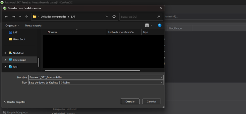This screenshot has width=246, height=114.
Task: Open the Organizar menu
Action: click(x=12, y=26)
